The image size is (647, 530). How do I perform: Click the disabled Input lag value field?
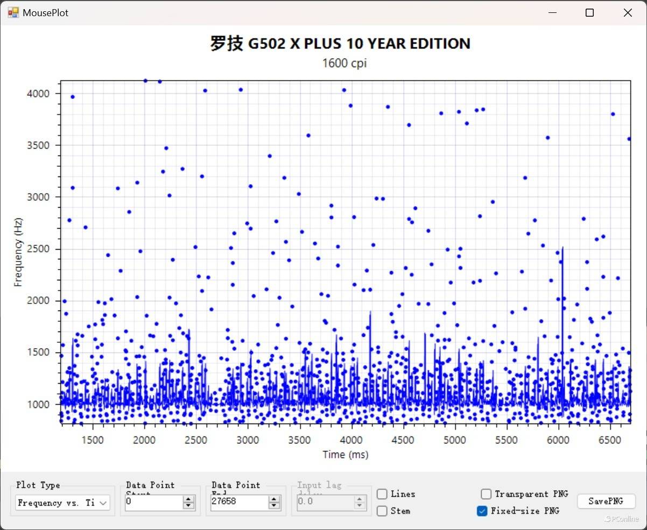point(325,503)
